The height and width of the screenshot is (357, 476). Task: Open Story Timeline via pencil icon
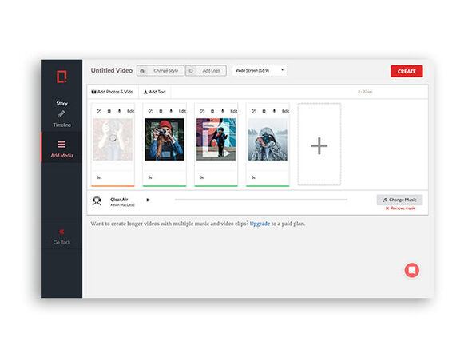[61, 114]
